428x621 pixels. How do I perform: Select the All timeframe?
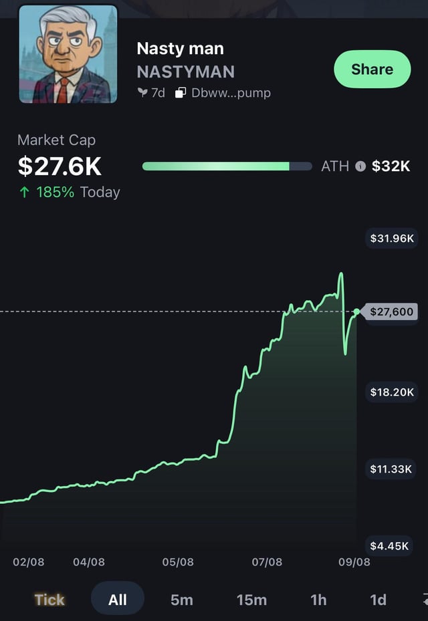click(118, 599)
